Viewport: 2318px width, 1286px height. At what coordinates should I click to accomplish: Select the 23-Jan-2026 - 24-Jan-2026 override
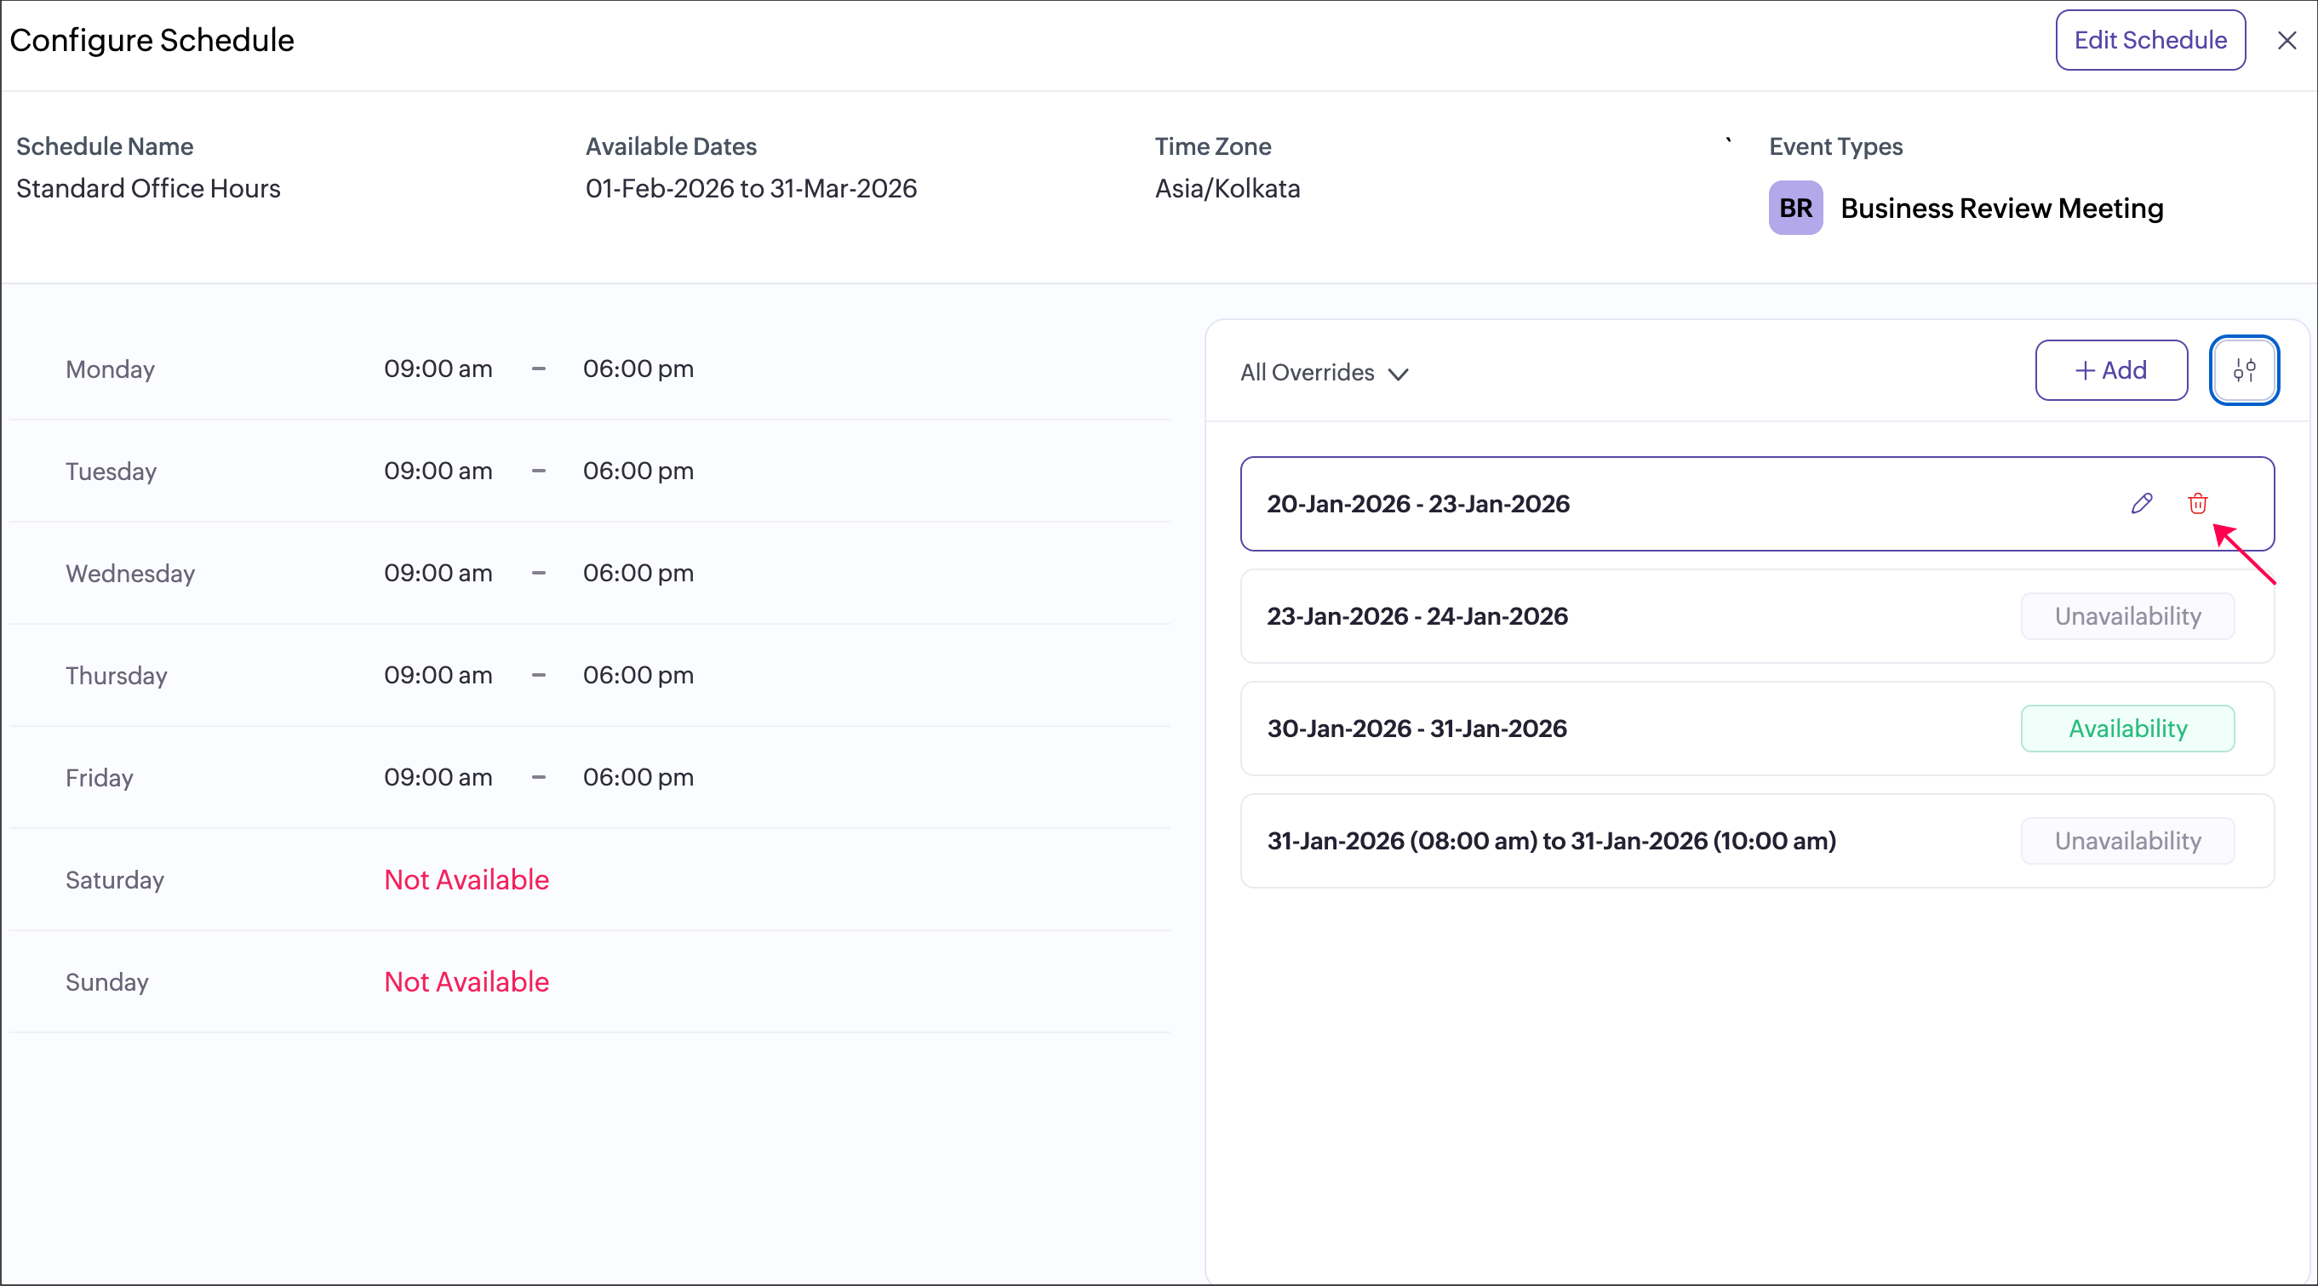coord(1417,616)
